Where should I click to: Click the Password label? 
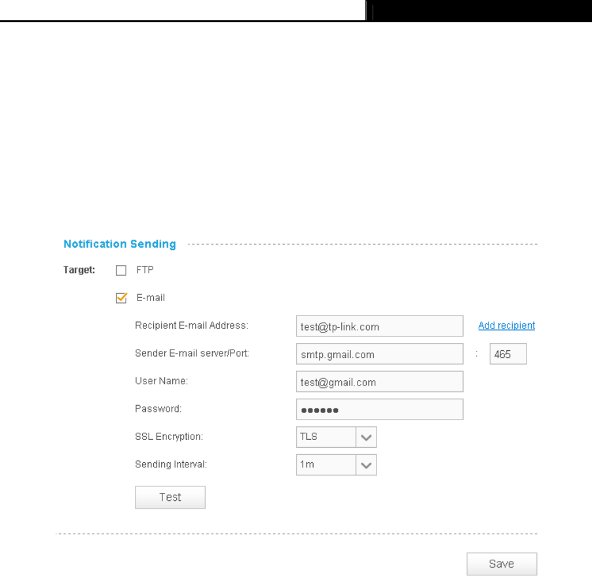[x=158, y=408]
